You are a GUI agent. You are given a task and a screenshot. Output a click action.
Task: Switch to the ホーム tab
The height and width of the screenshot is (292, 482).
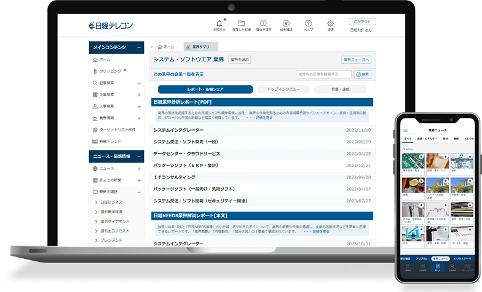coord(169,47)
